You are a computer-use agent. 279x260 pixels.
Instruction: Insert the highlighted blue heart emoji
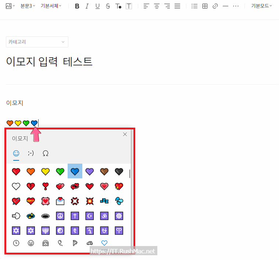pos(75,171)
